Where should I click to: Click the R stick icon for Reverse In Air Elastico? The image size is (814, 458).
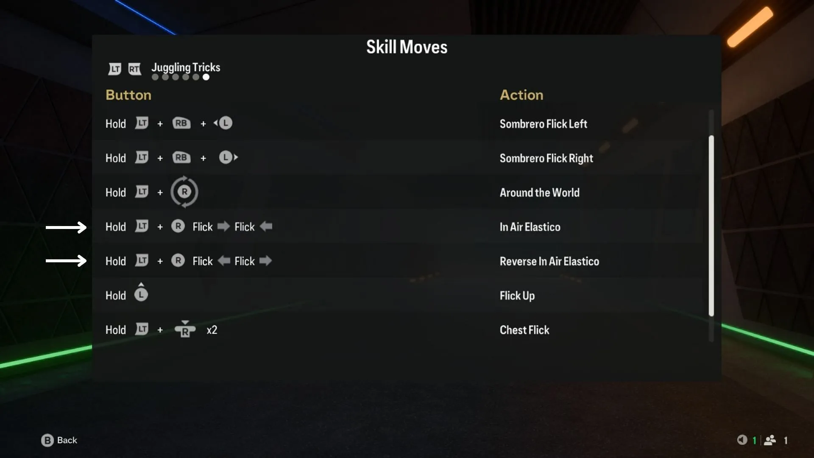tap(178, 261)
